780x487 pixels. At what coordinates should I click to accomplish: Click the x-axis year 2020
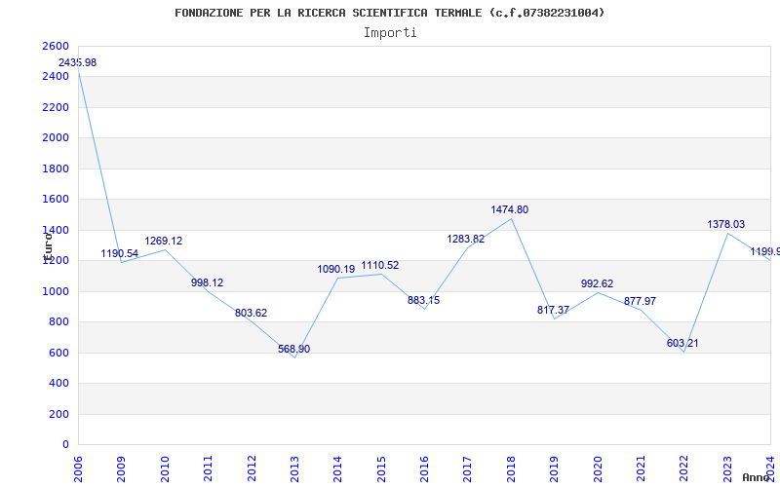pyautogui.click(x=598, y=468)
